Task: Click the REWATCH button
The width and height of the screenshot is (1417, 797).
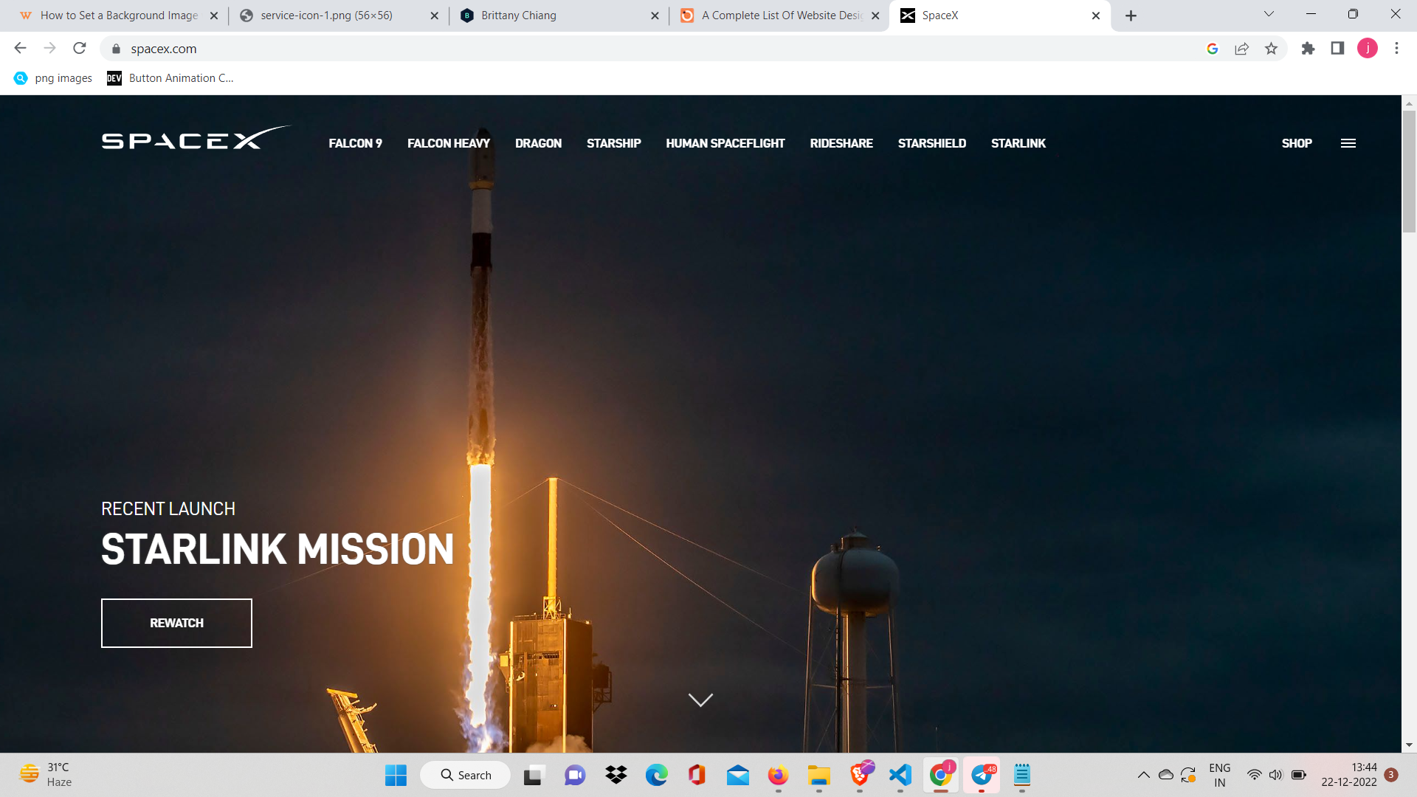Action: click(x=176, y=623)
